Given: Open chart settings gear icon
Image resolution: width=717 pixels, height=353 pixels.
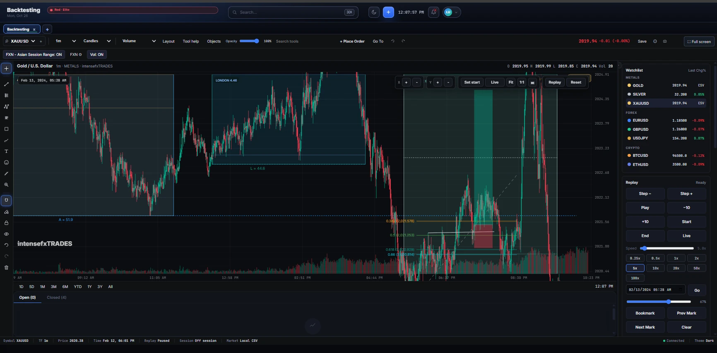Looking at the screenshot, I should tap(655, 41).
